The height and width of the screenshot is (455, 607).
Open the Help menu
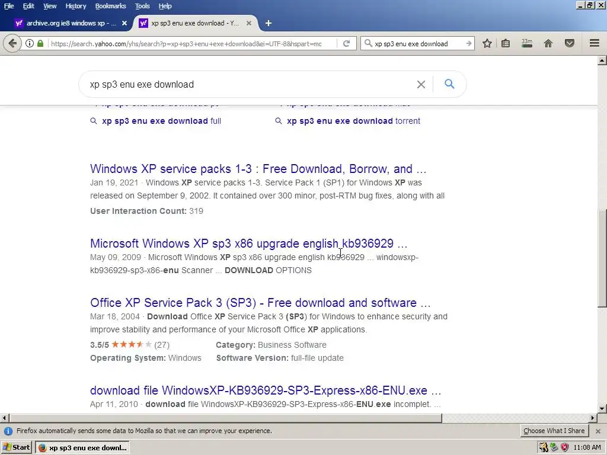165,6
